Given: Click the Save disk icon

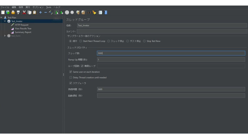Looking at the screenshot, I should 18,12.
